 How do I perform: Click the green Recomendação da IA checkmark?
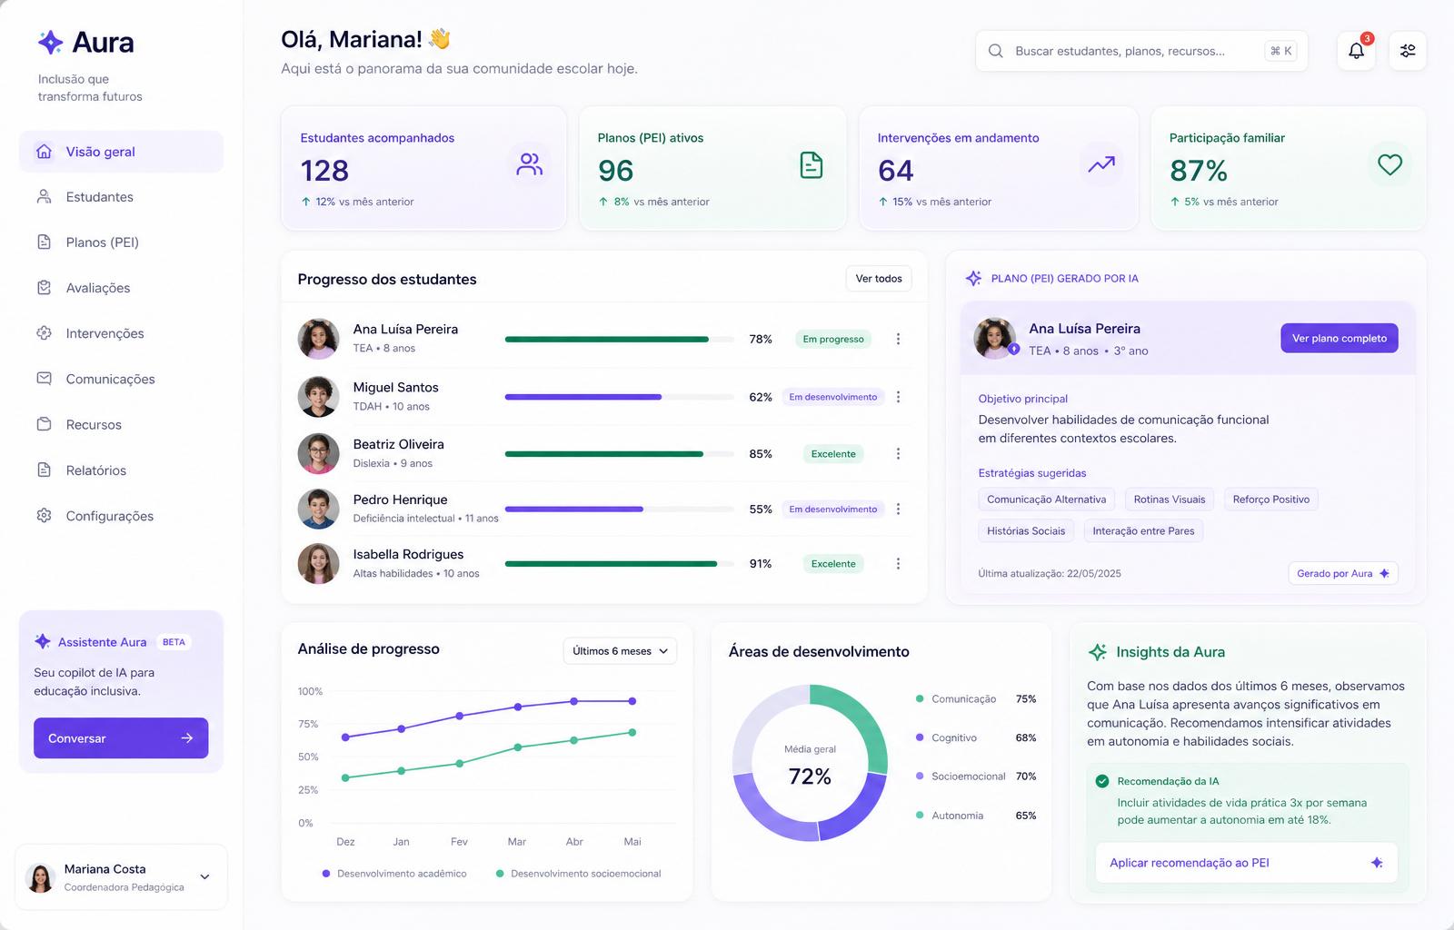tap(1102, 781)
